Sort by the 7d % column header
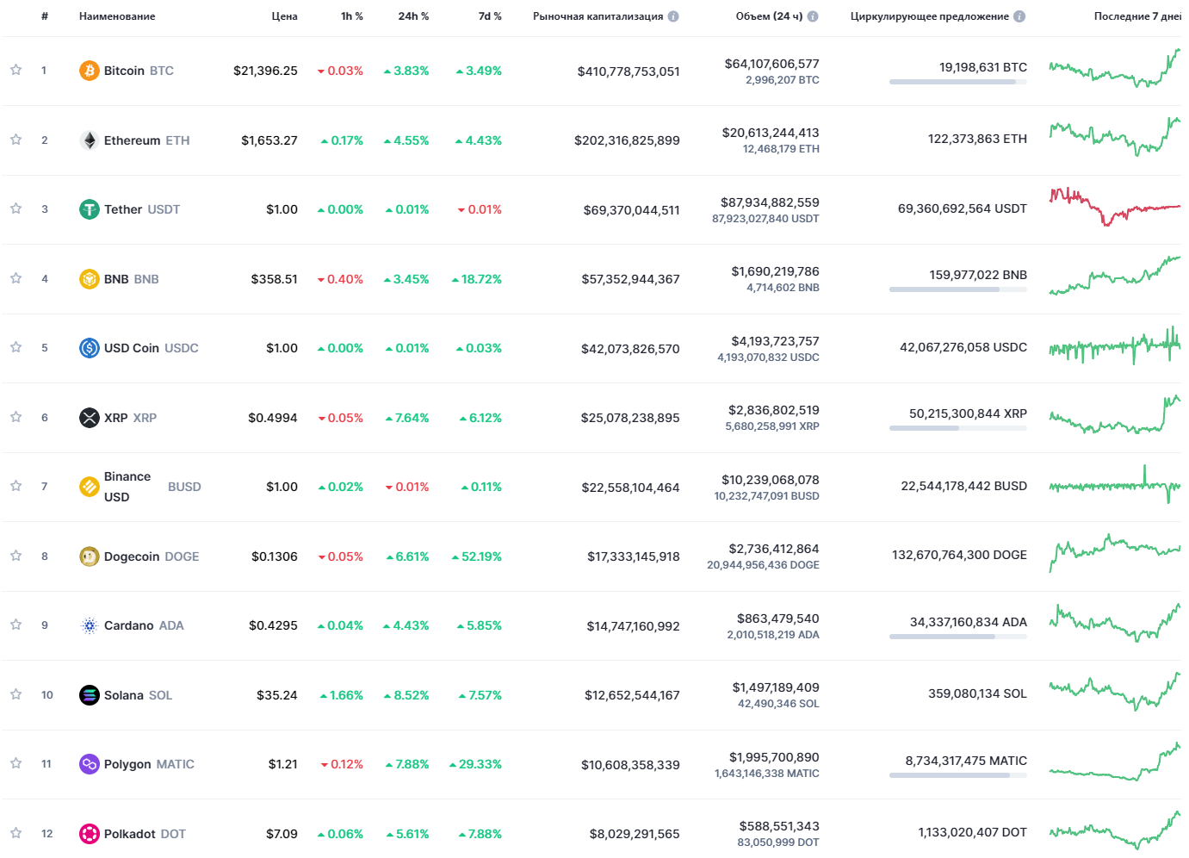Image resolution: width=1189 pixels, height=858 pixels. 490,16
